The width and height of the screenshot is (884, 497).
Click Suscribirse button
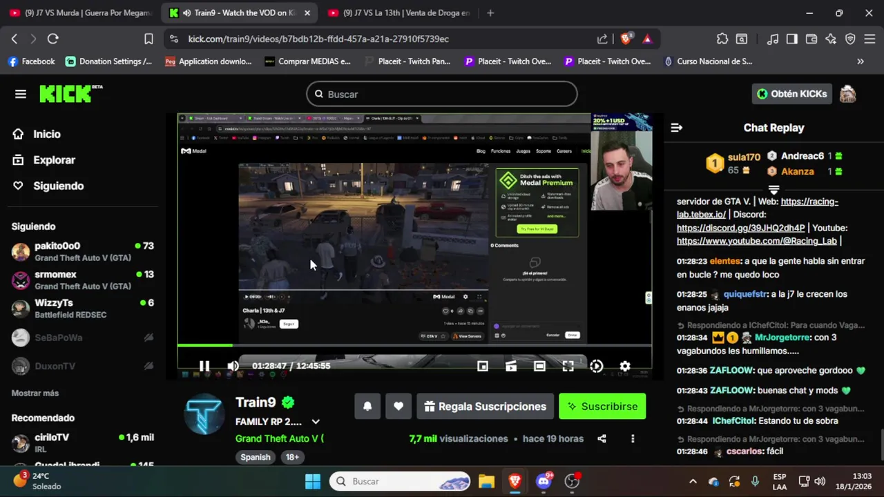coord(602,407)
